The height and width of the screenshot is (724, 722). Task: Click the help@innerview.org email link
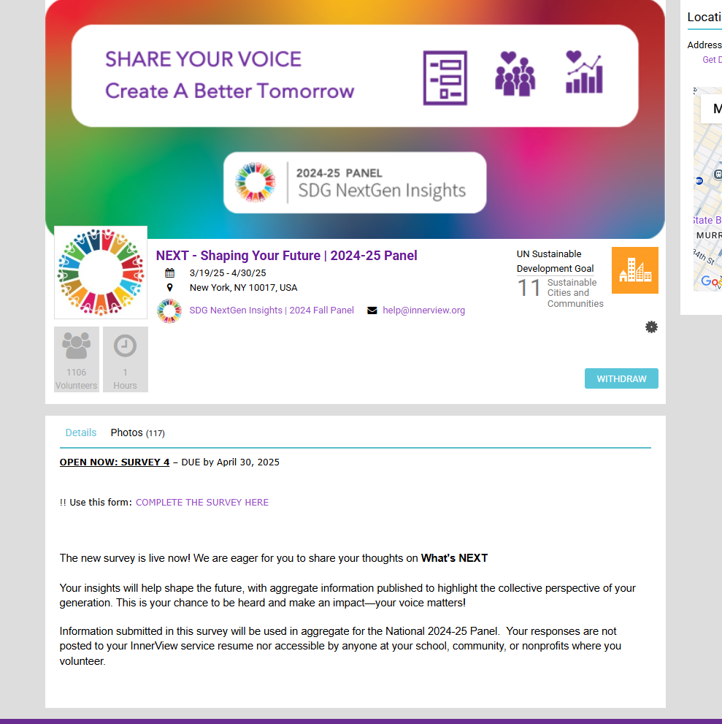click(424, 310)
